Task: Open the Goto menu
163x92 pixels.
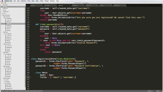Action: (x=37, y=1)
